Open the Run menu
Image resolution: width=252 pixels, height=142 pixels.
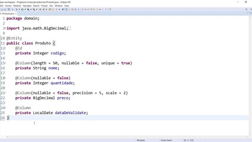point(51,6)
